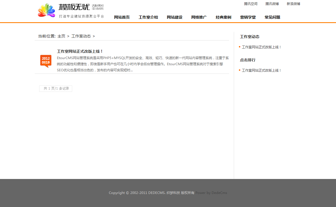Click the 共 1 页/1 条记录 pagination box
Viewport: 336px width, 207px height.
[56, 89]
